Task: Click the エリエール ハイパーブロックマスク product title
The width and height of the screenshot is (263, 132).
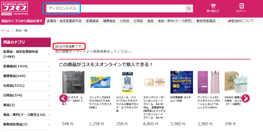Action: point(127,104)
